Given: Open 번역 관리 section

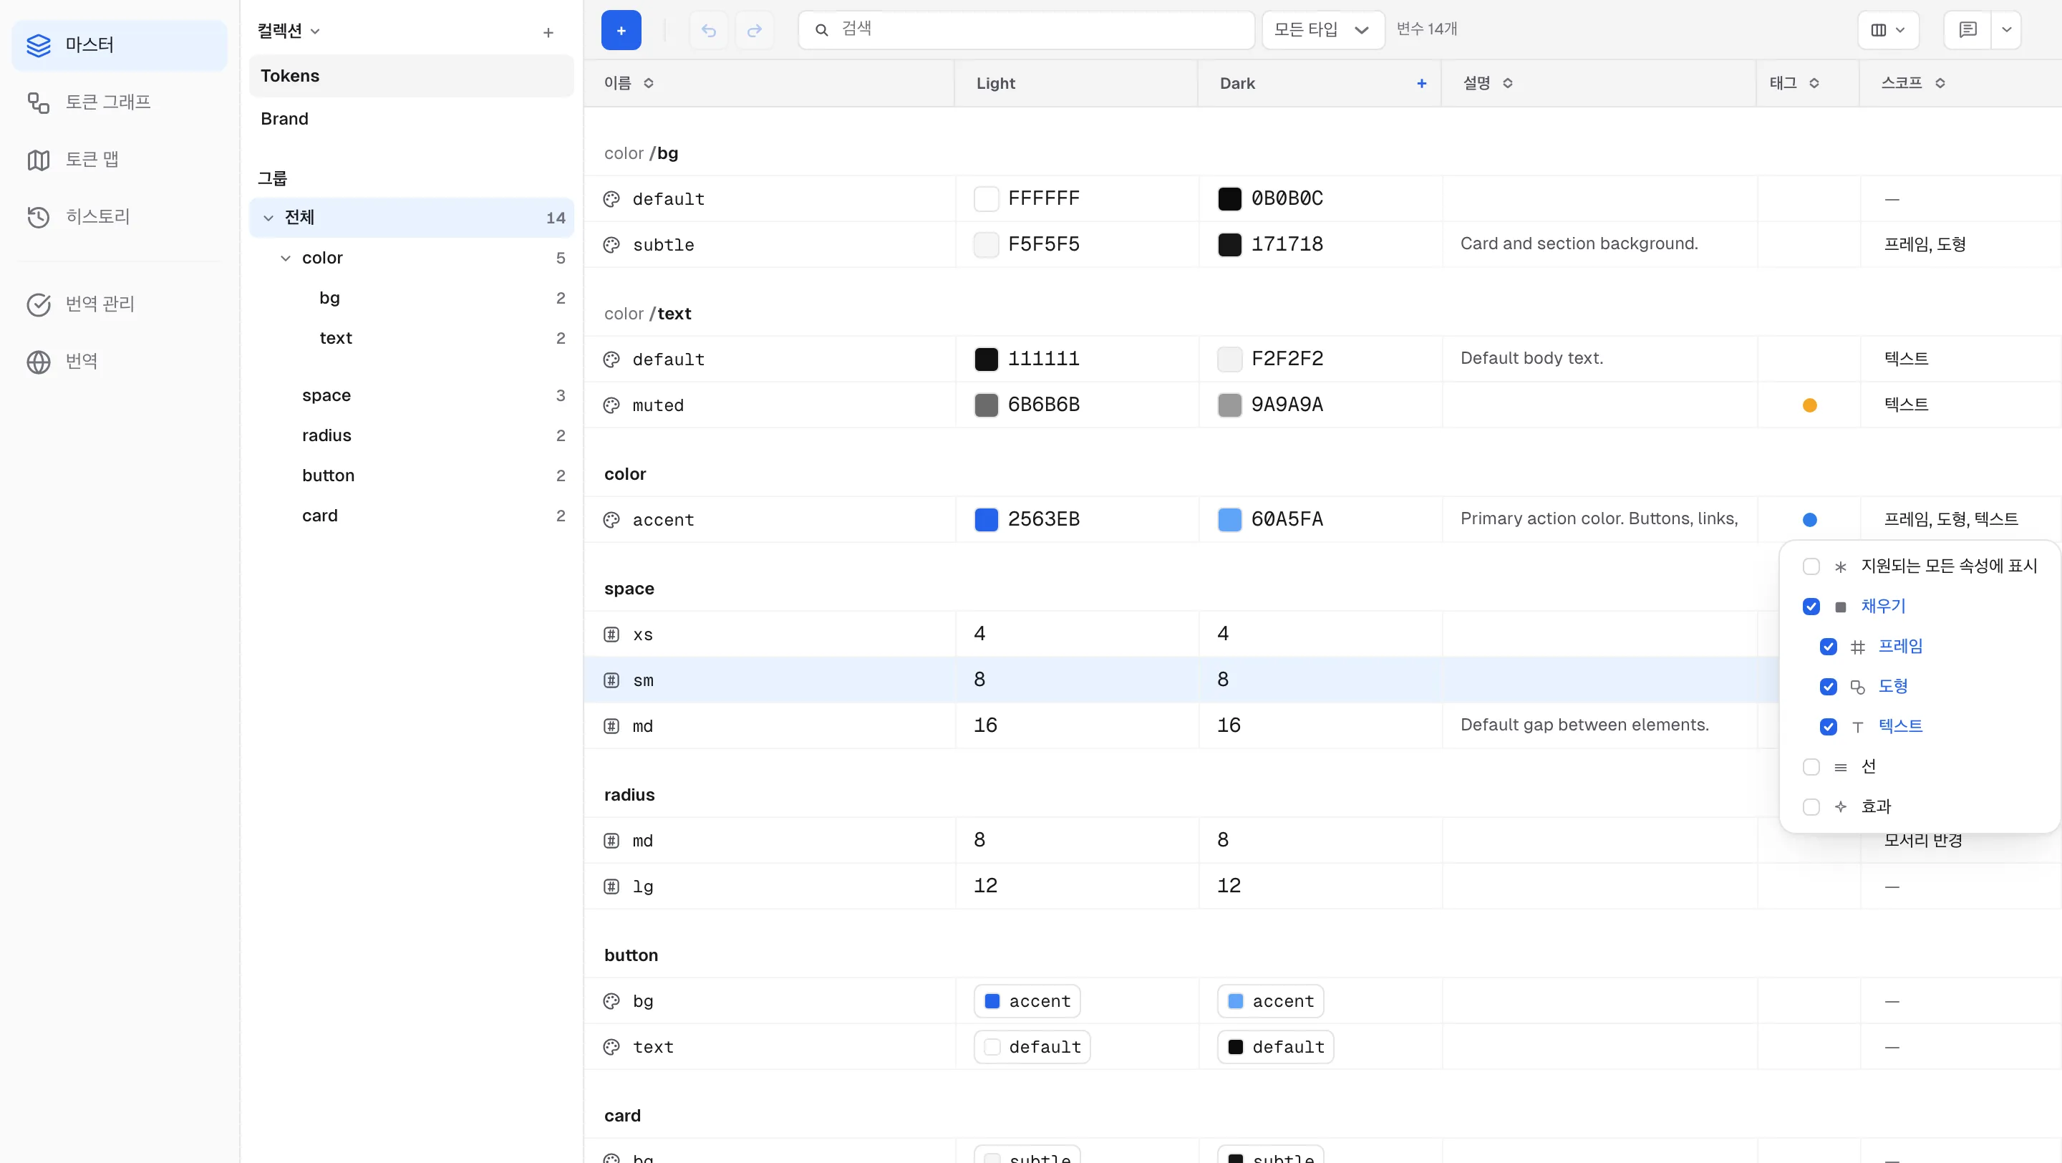Looking at the screenshot, I should click(x=120, y=304).
